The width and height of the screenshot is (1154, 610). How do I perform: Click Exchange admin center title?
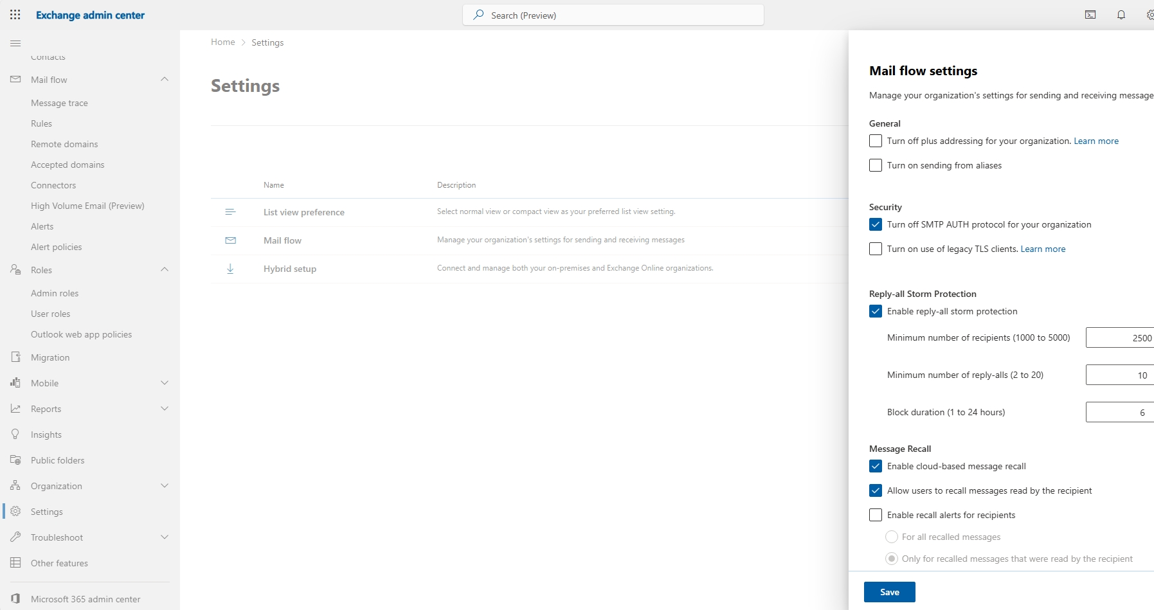point(90,15)
